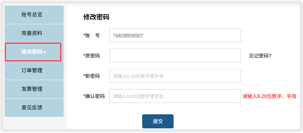Click the red password validation message

click(269, 96)
